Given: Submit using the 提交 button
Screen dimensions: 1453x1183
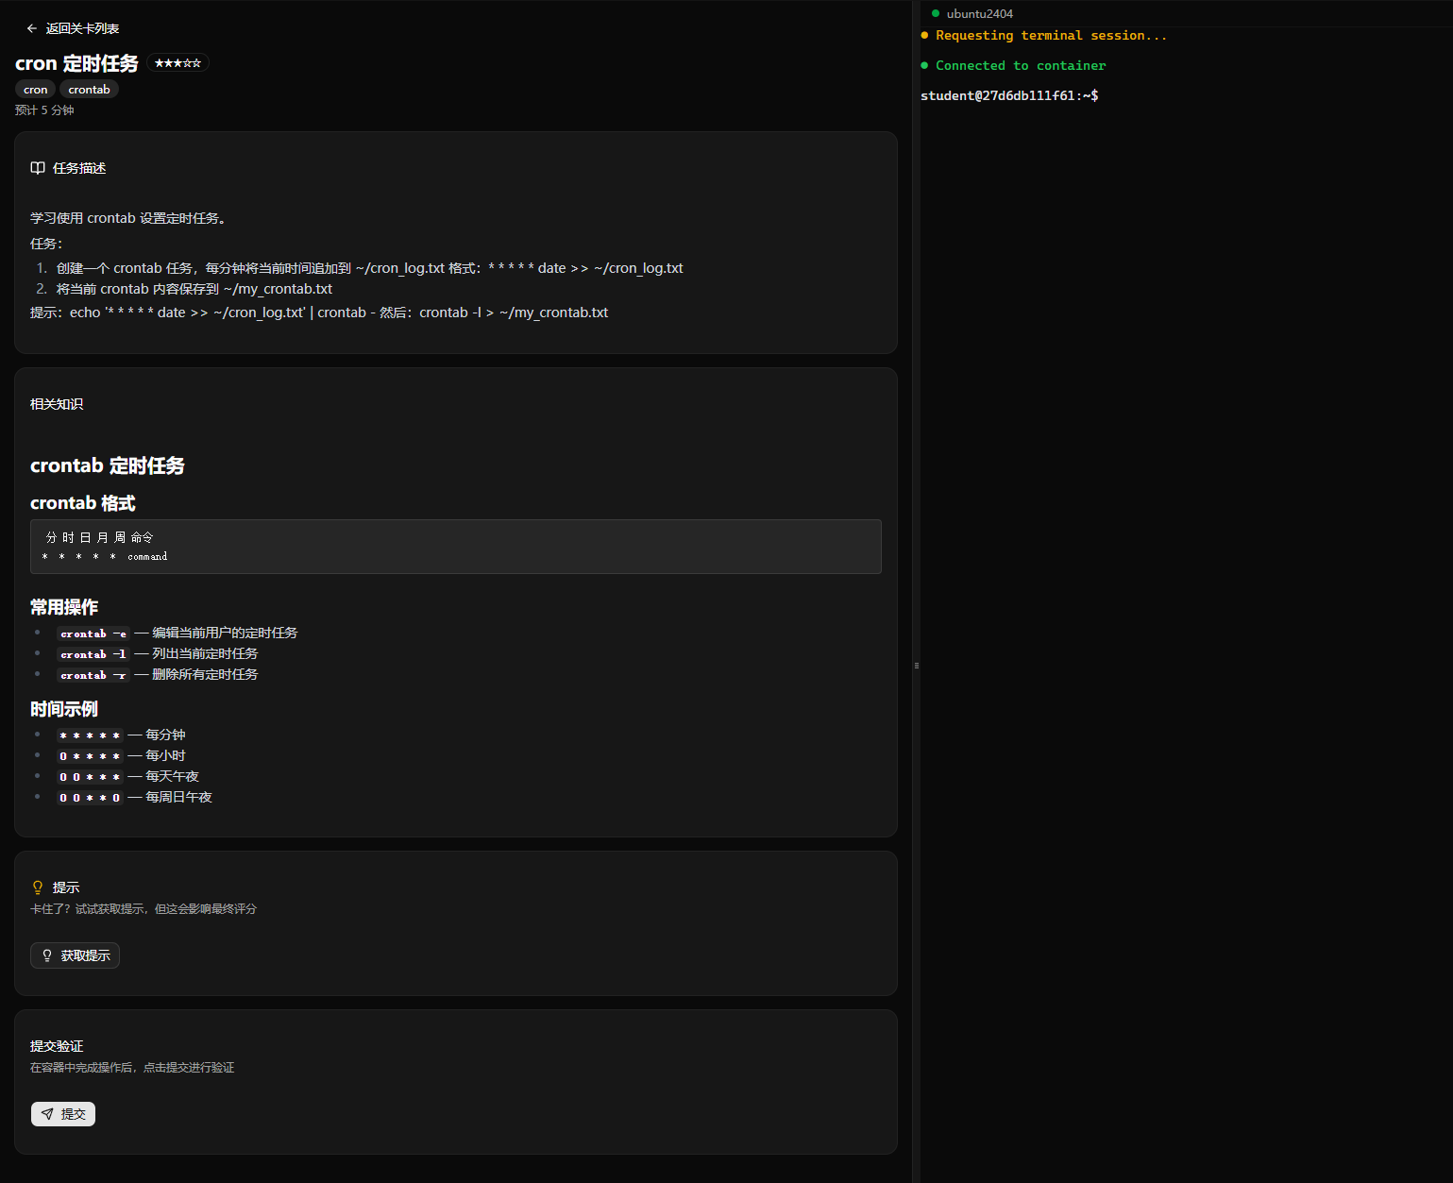Looking at the screenshot, I should click(63, 1114).
